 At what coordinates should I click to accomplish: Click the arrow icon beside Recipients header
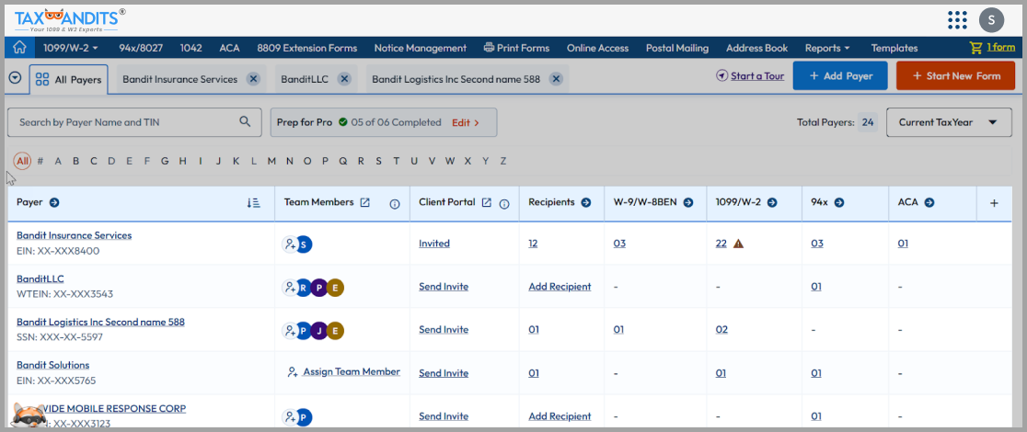pyautogui.click(x=585, y=202)
